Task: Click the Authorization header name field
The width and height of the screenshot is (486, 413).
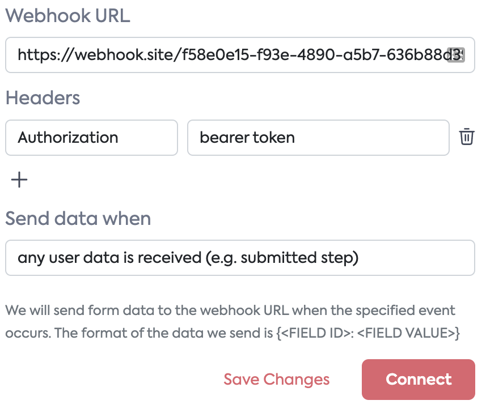Action: (x=91, y=137)
